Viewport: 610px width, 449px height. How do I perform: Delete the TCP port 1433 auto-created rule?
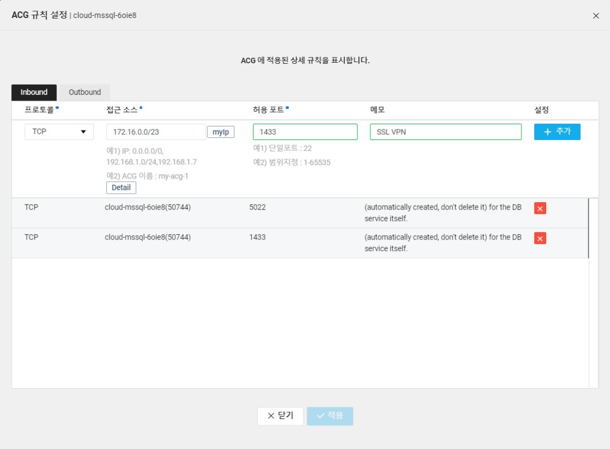point(540,238)
